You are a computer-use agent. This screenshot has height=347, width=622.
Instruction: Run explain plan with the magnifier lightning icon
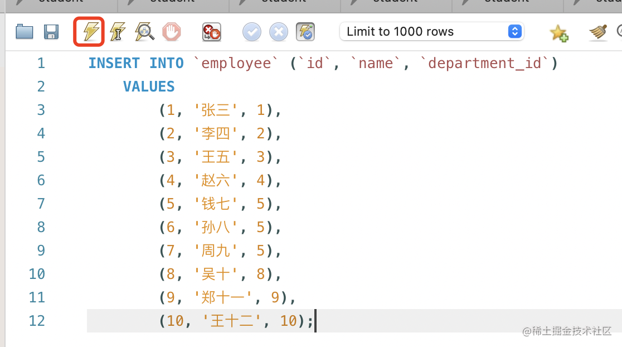(x=144, y=32)
